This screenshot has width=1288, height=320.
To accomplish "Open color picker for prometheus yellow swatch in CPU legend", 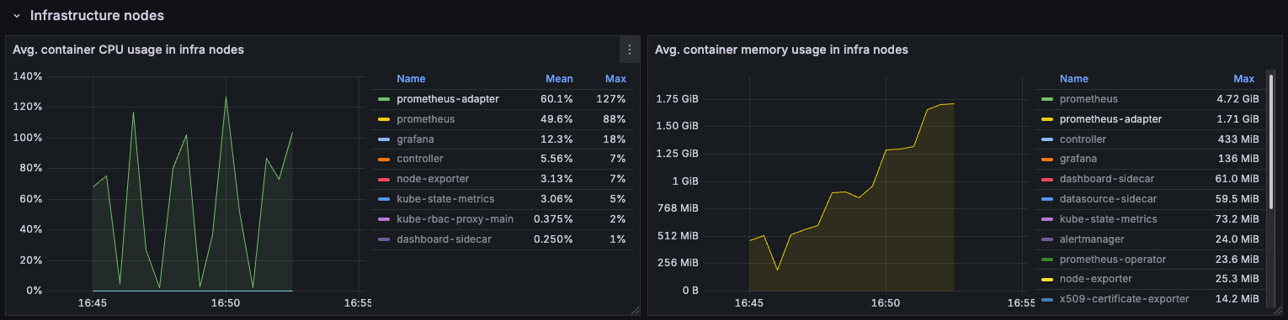I will click(384, 119).
